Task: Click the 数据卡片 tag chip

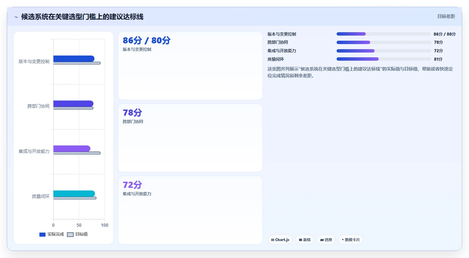Action: 351,240
